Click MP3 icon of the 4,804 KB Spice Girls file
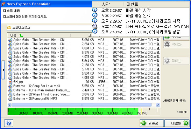This screenshot has width=191, height=129. coord(11,48)
